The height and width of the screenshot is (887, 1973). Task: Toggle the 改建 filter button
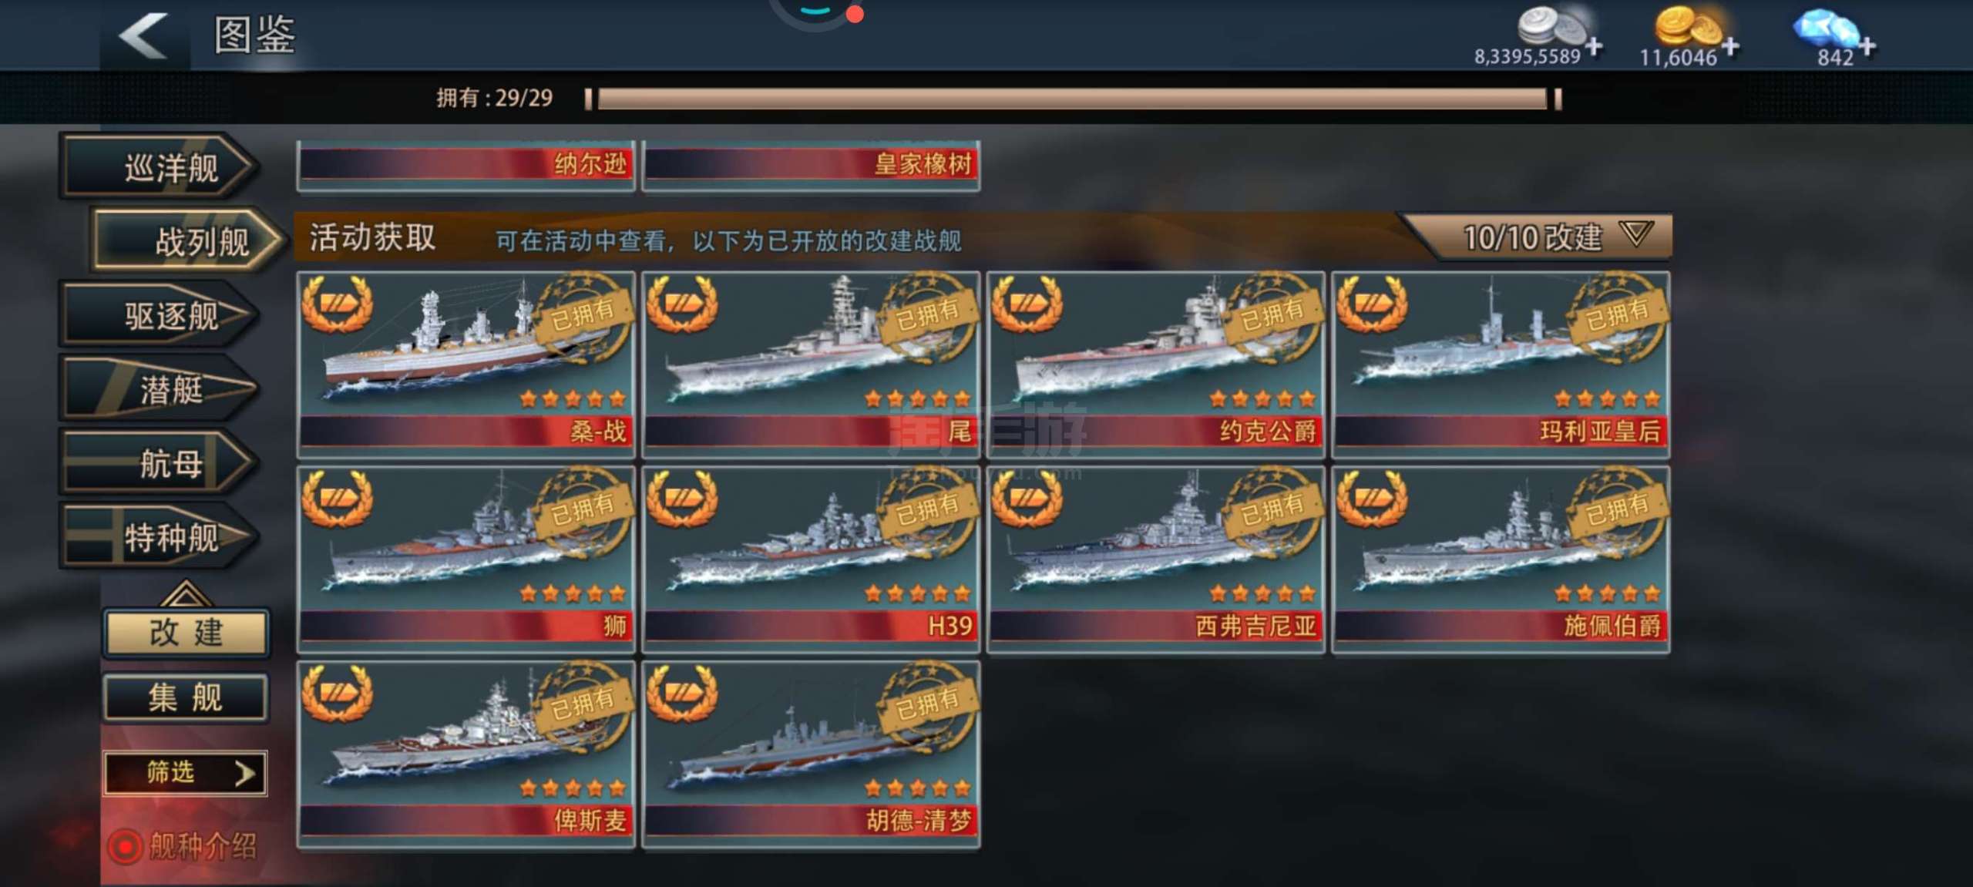point(186,633)
